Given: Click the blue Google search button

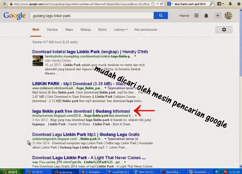Looking at the screenshot, I should [161, 15].
